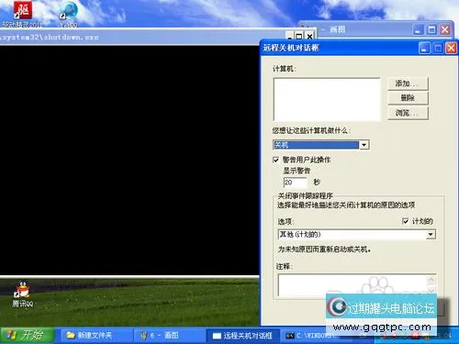The width and height of the screenshot is (459, 344).
Task: Minimize the 远程关机对话框 dialog
Action: click(424, 48)
